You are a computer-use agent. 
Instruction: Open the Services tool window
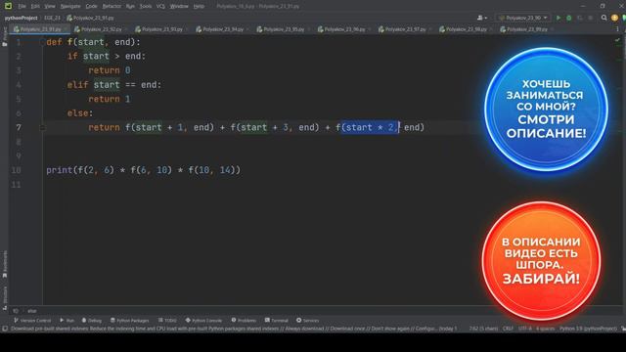[x=307, y=321]
